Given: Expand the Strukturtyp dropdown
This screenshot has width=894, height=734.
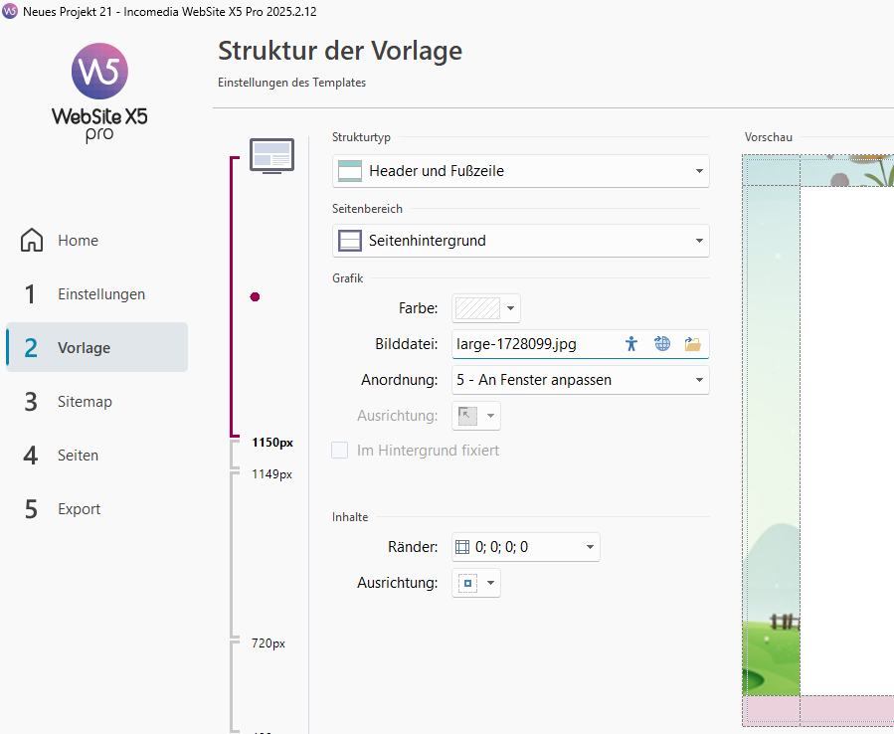Looking at the screenshot, I should click(520, 171).
